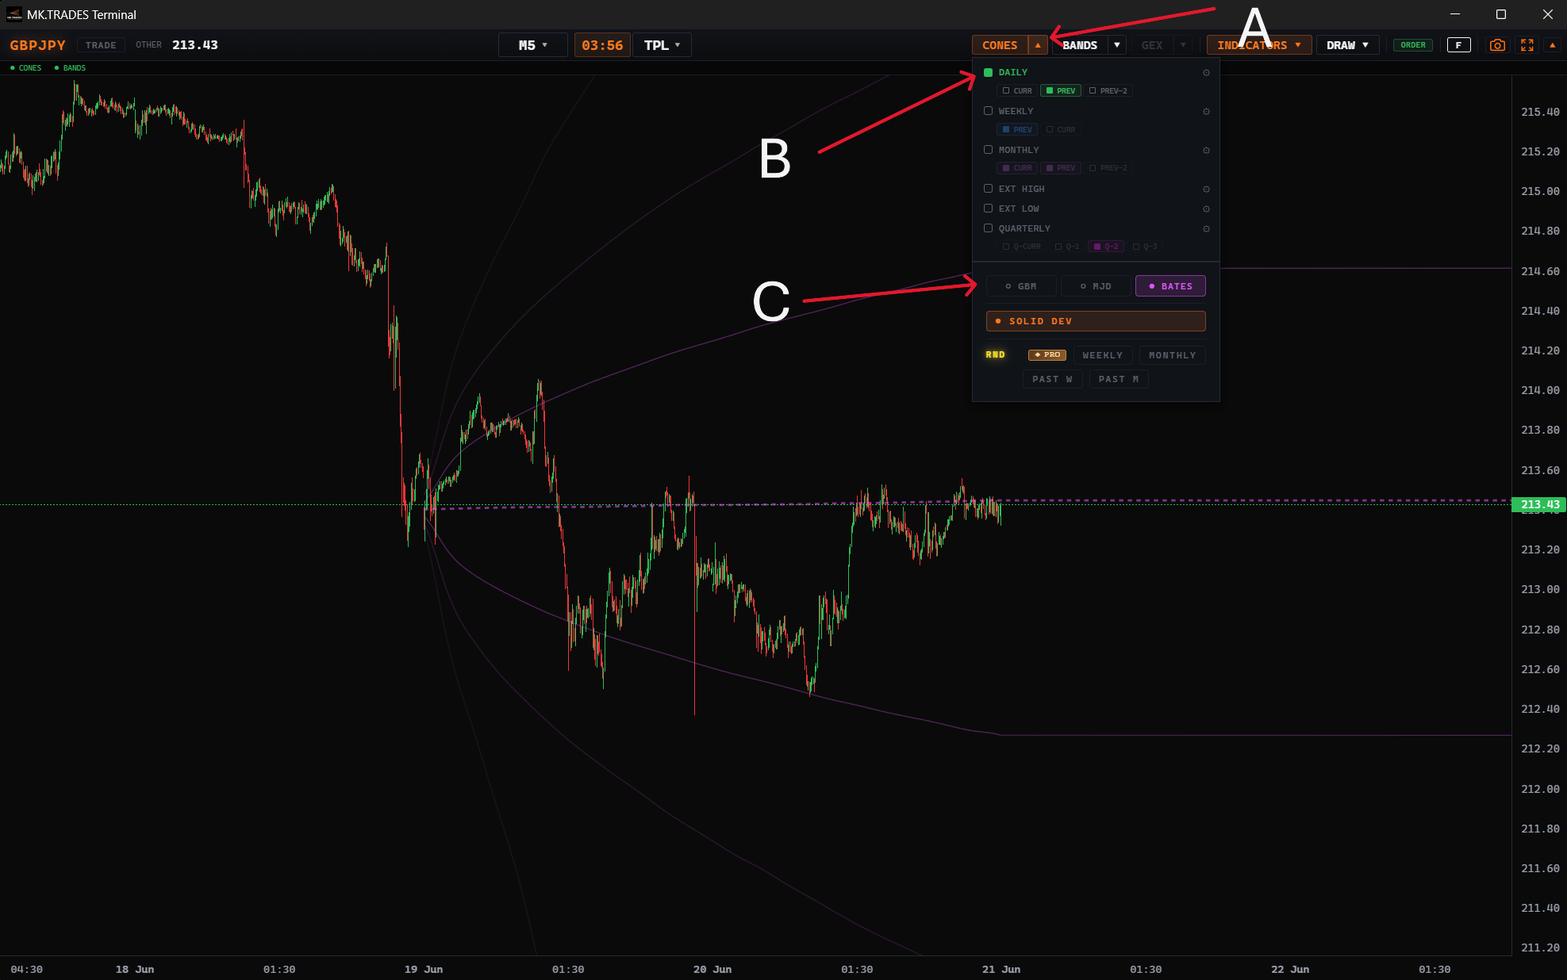Viewport: 1567px width, 980px height.
Task: Select the TRADE tab
Action: [101, 45]
